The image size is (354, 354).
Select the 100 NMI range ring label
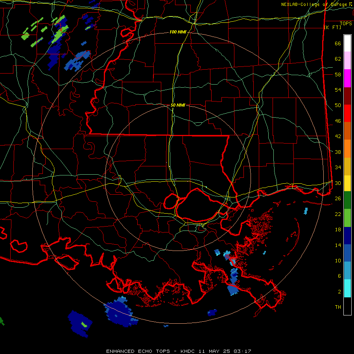tap(178, 32)
